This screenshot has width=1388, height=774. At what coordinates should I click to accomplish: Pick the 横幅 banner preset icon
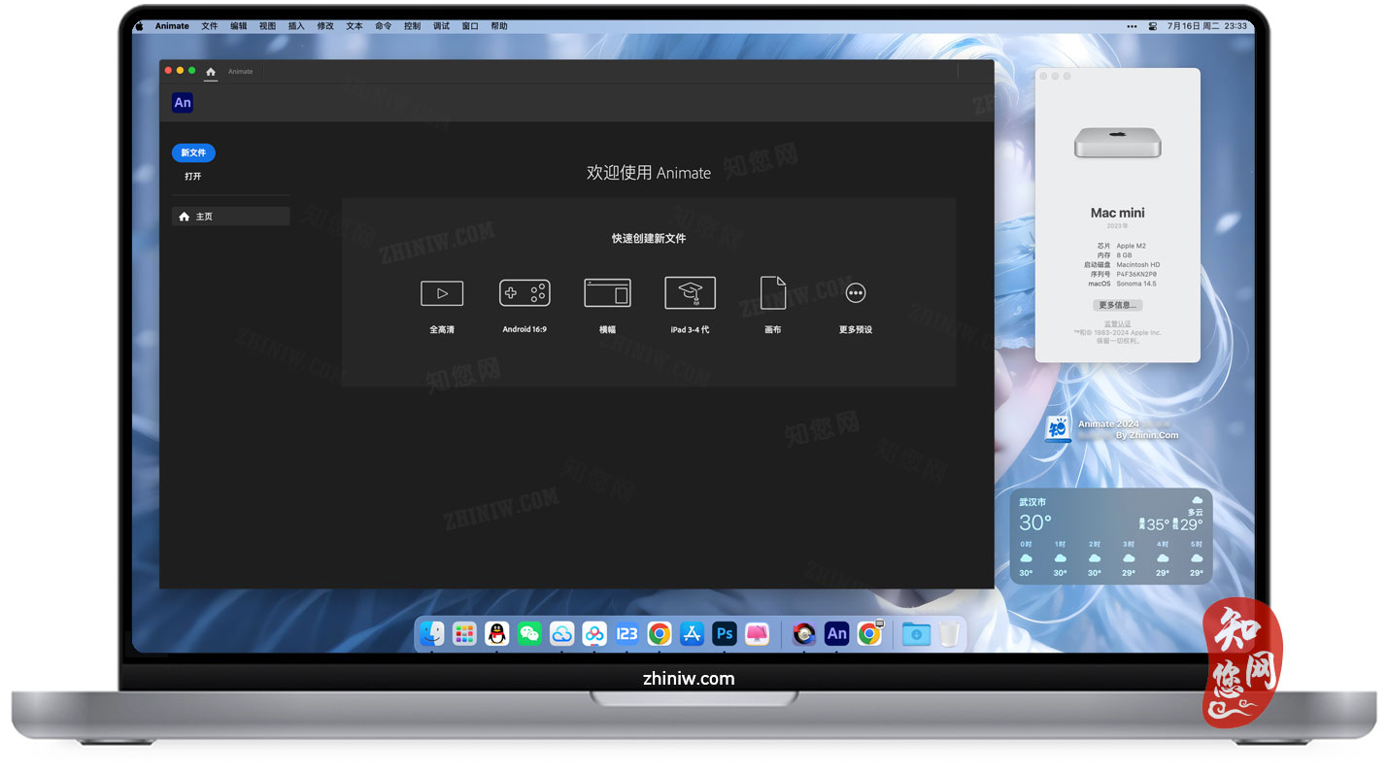[x=607, y=293]
